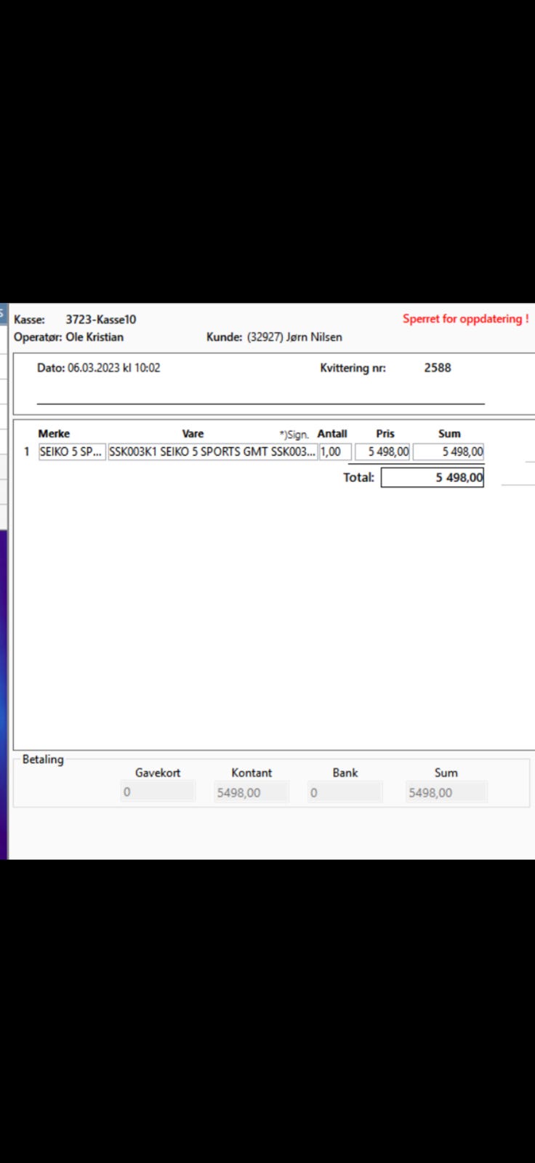Click the customer name (32927) Jørn Nilsen
Viewport: 535px width, 1163px height.
(x=294, y=337)
